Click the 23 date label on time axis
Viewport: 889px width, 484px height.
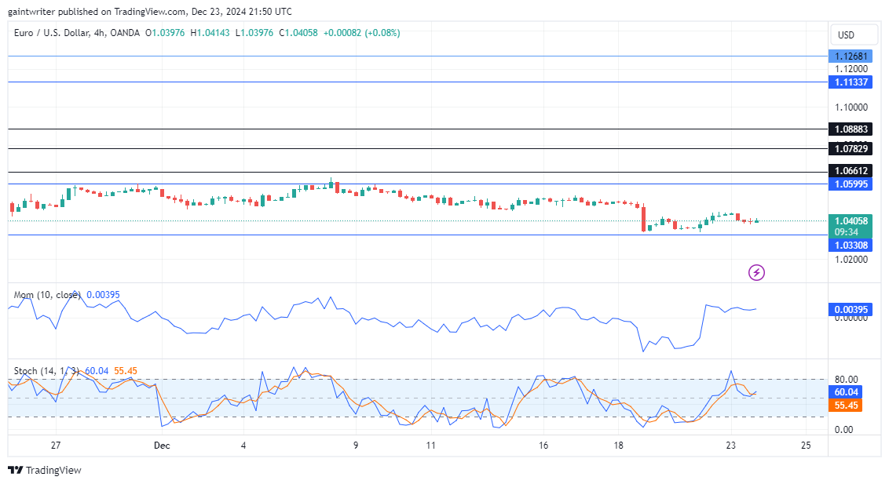pos(731,446)
